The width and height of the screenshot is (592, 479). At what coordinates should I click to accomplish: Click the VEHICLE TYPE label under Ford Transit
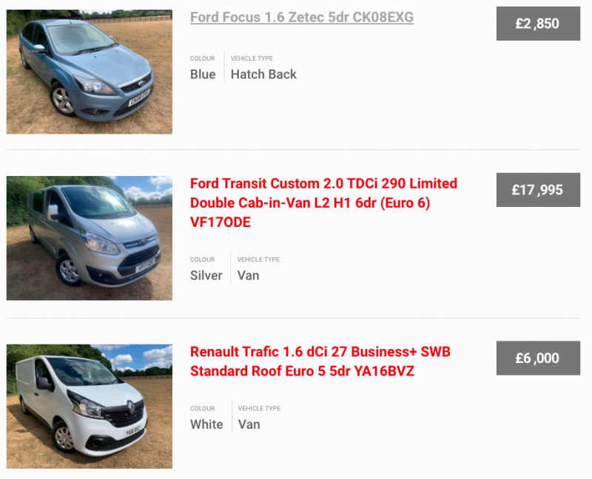[x=258, y=259]
